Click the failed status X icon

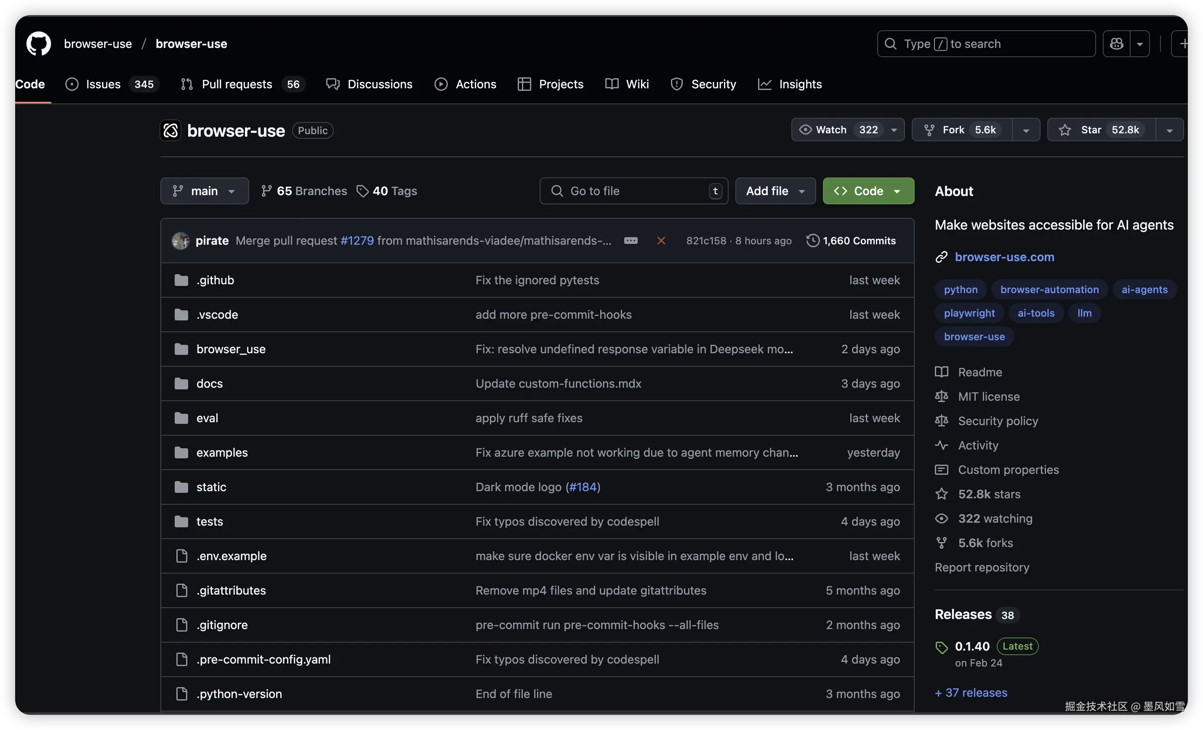[661, 241]
